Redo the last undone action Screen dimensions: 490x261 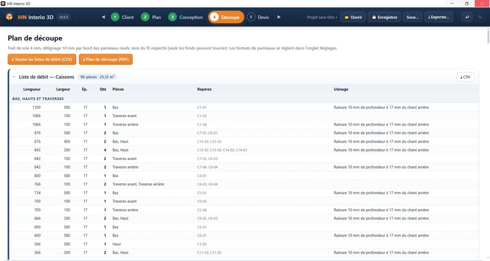click(x=480, y=17)
